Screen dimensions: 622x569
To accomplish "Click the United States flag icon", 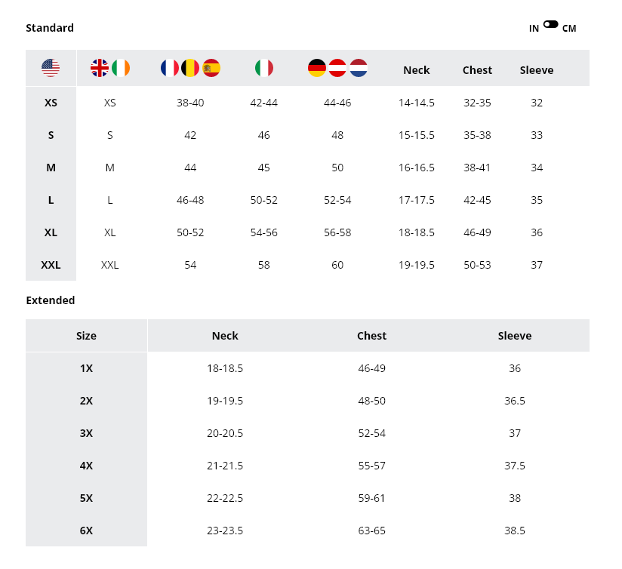I will [x=51, y=68].
